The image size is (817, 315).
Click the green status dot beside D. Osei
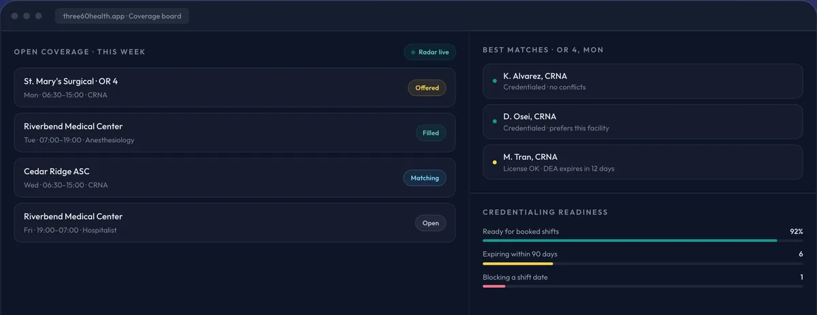(x=494, y=122)
